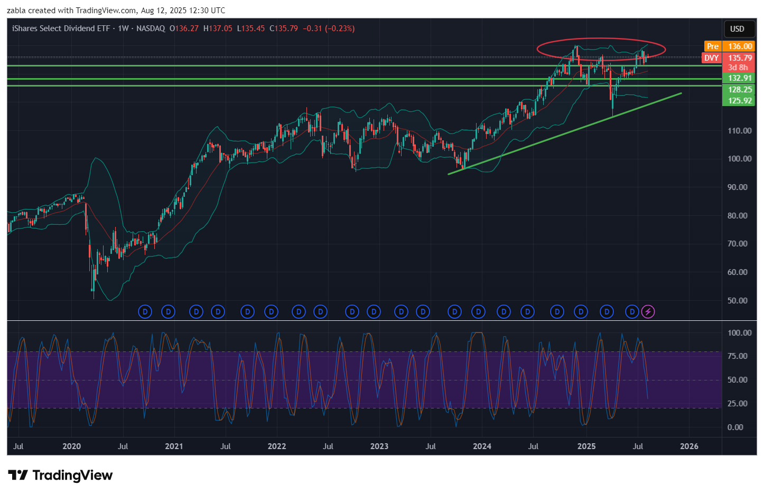The height and width of the screenshot is (495, 764).
Task: Click the NASDAQ exchange text in header
Action: tap(151, 28)
